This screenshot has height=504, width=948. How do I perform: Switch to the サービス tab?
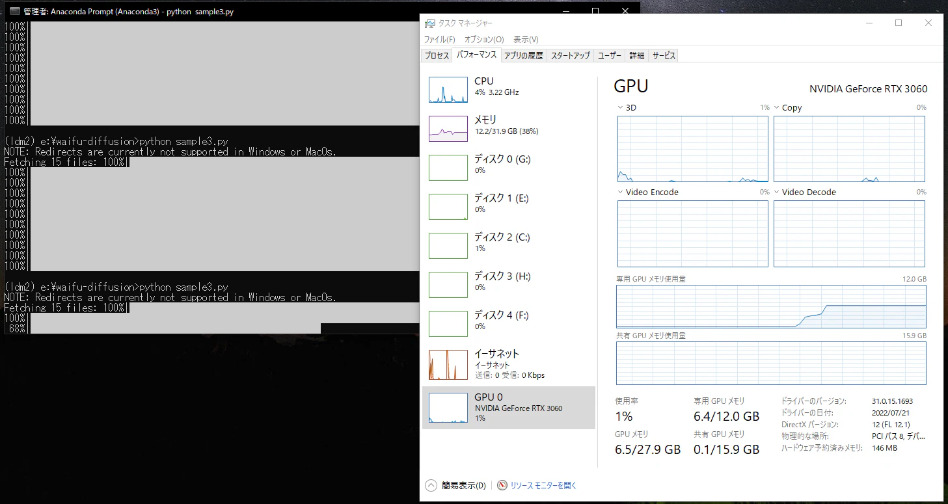point(664,56)
